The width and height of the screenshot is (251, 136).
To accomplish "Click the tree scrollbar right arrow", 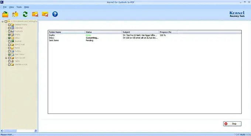I will click(x=36, y=131).
